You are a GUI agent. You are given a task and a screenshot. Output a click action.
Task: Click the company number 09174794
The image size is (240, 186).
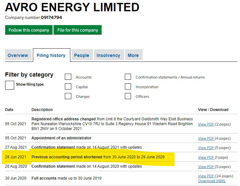coord(51,18)
